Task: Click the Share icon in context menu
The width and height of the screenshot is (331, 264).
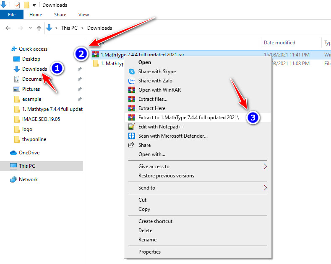Action: pos(131,145)
